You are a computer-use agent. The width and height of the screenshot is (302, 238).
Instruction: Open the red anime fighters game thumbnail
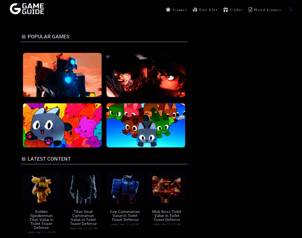tap(146, 75)
